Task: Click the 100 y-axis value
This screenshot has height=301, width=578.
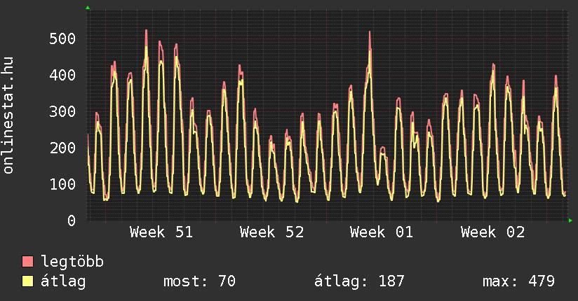Action: tap(62, 184)
